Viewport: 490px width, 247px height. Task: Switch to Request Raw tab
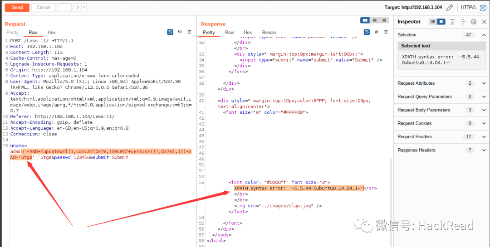point(33,32)
